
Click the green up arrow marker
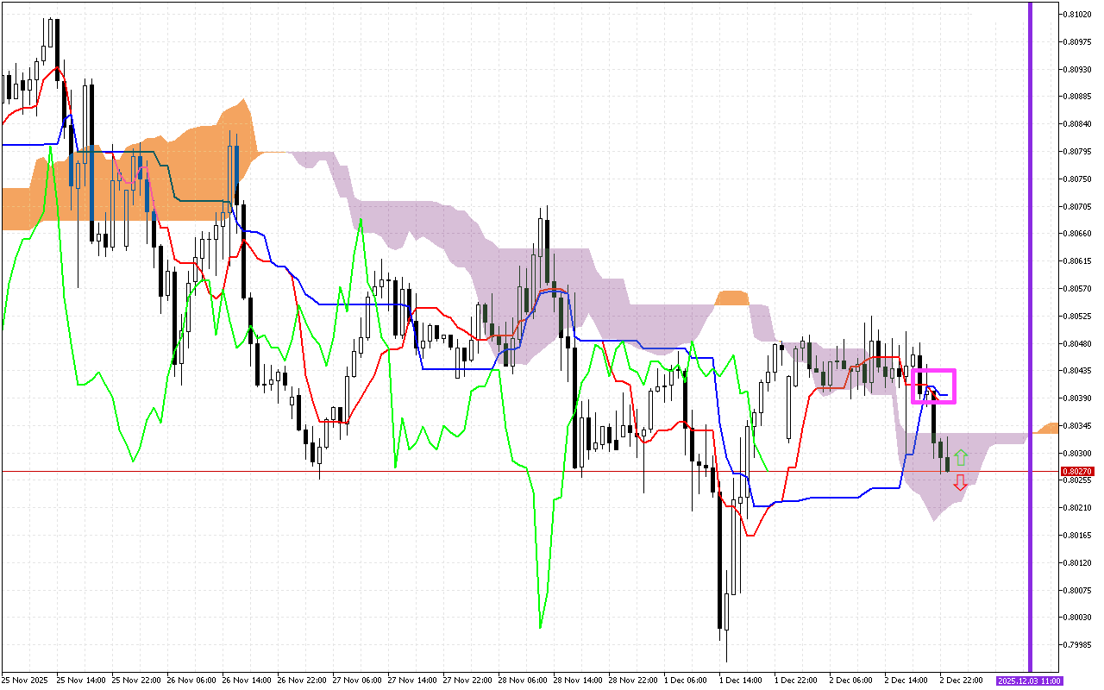click(x=961, y=458)
